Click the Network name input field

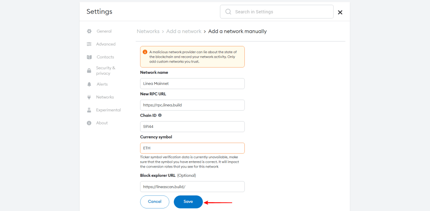(192, 84)
